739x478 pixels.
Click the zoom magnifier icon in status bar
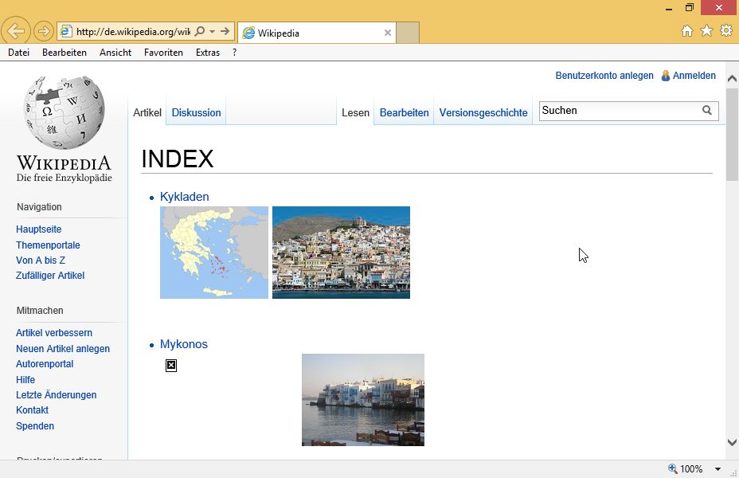673,468
